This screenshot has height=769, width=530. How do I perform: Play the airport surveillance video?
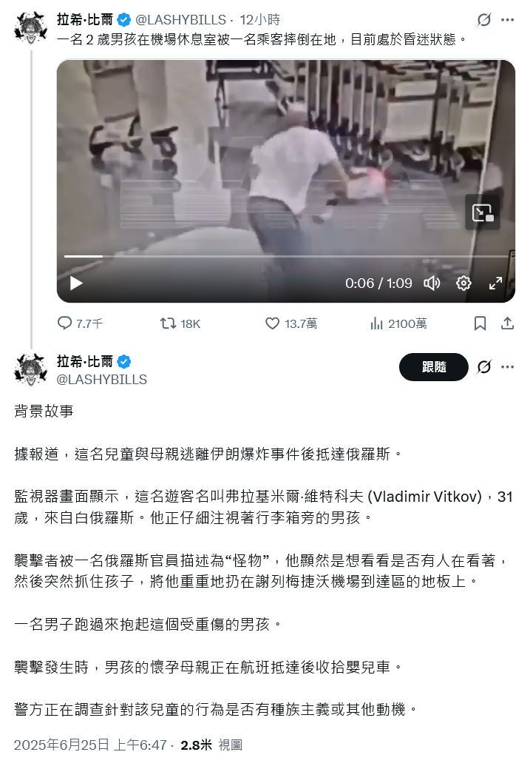point(76,283)
